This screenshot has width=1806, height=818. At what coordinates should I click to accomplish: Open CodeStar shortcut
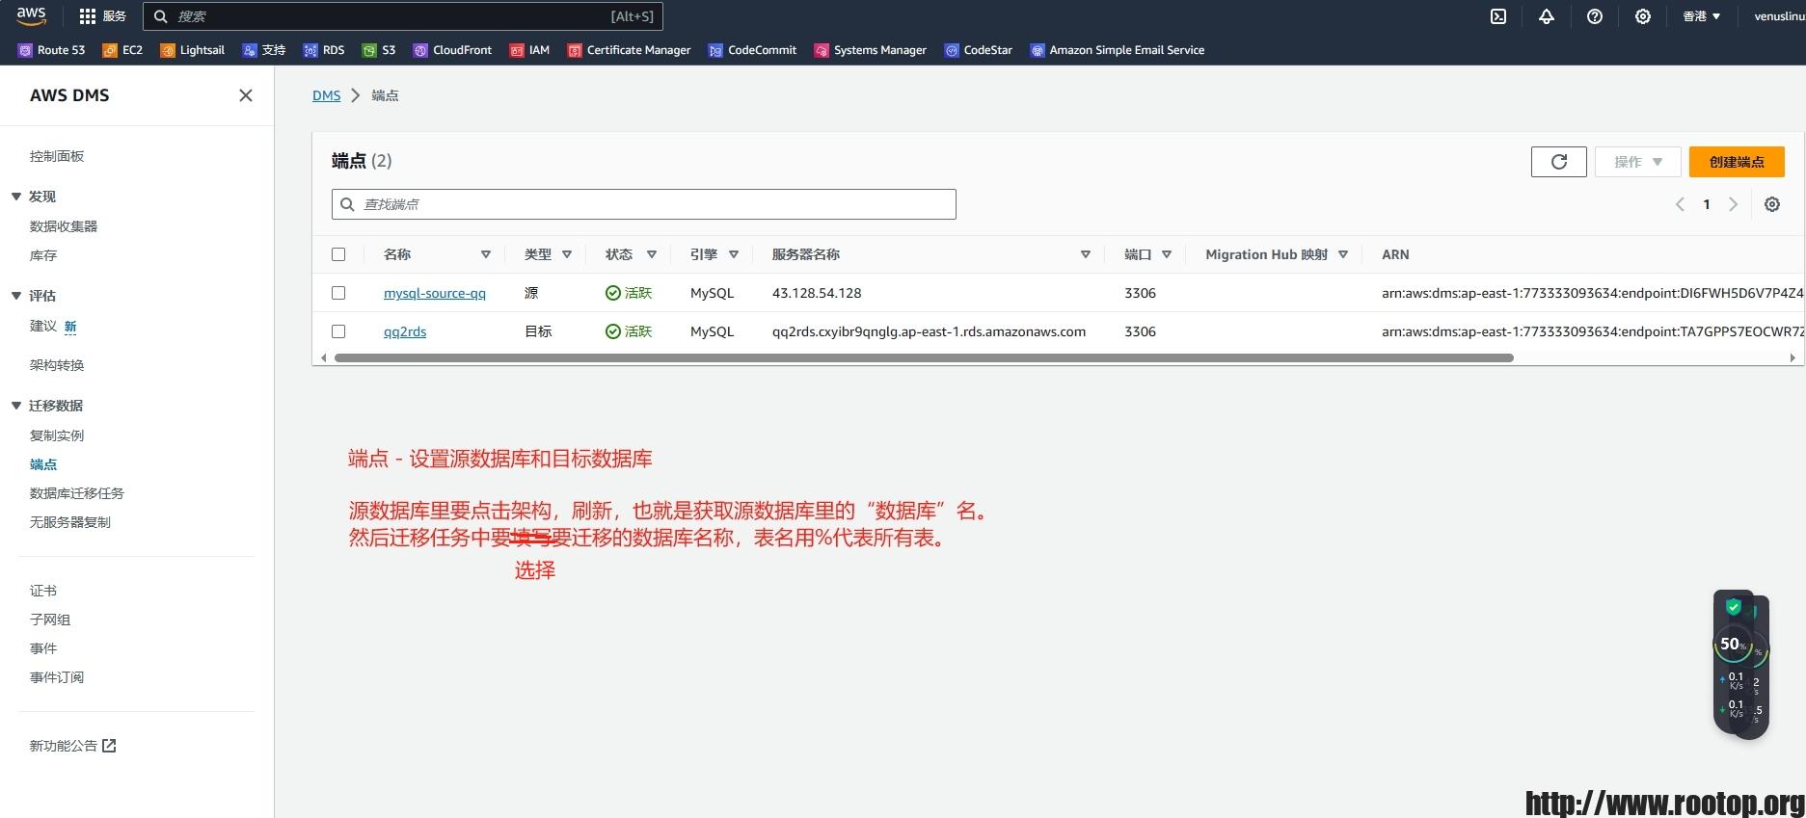[979, 50]
